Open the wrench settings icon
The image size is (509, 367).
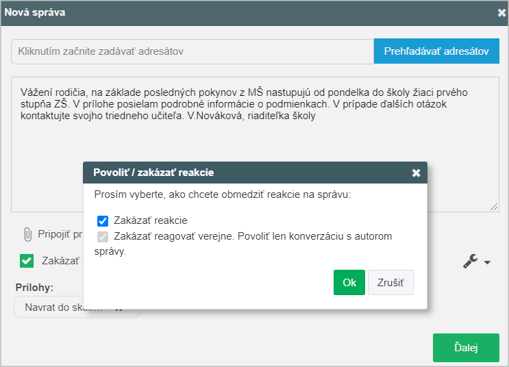click(x=470, y=261)
